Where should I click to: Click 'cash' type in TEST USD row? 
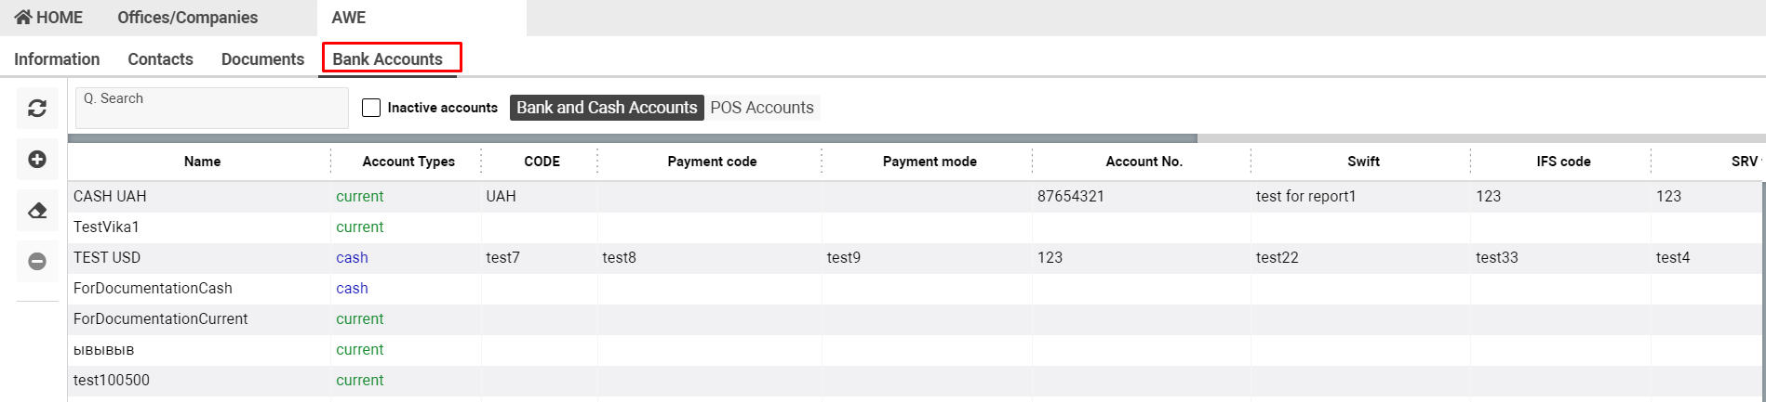pyautogui.click(x=352, y=258)
